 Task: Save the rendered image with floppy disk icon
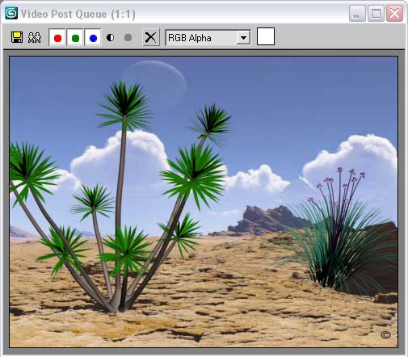(x=17, y=37)
